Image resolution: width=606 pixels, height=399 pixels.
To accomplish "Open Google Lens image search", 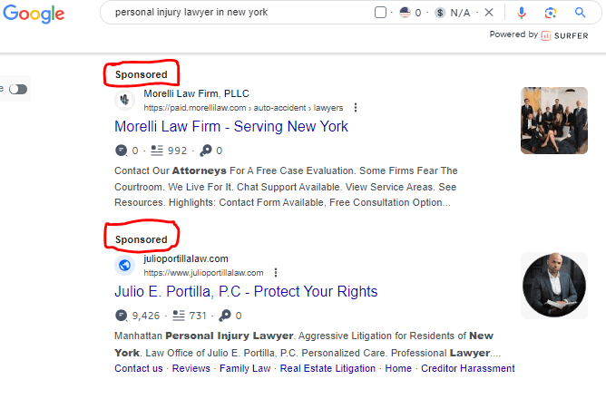I will pos(551,13).
